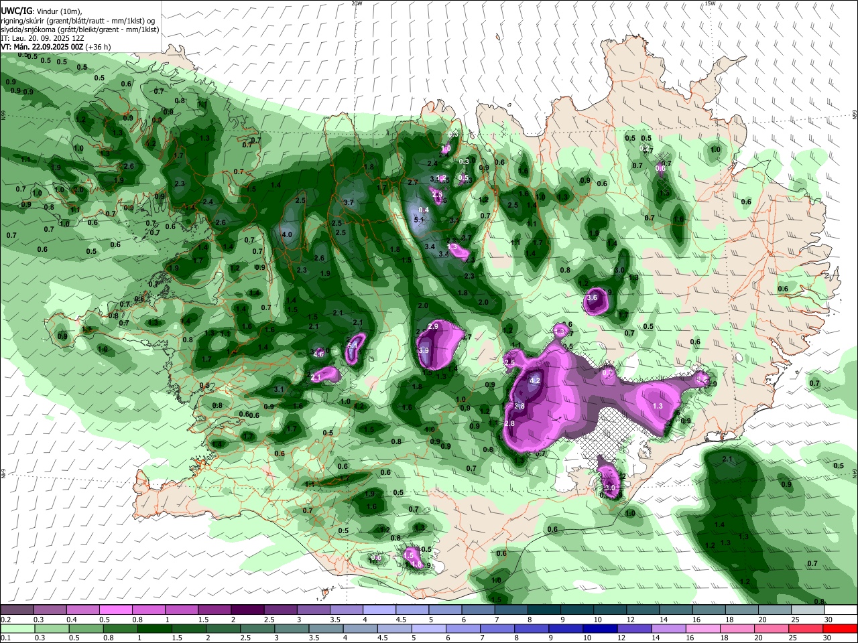Click the bright magenta '0.5' swatch, top legend row
This screenshot has height=643, width=858.
tap(115, 610)
